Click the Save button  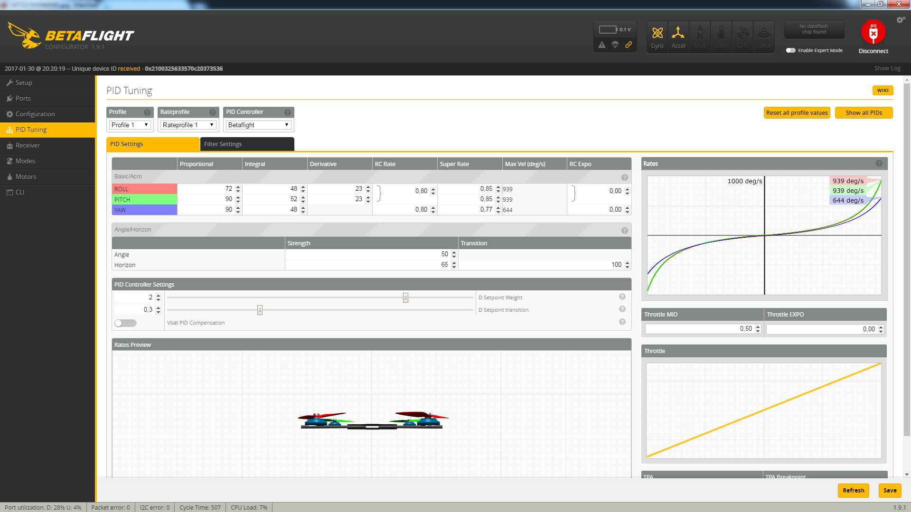(890, 491)
